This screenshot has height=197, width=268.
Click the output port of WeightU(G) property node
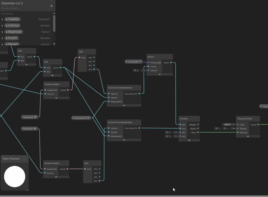(35, 117)
